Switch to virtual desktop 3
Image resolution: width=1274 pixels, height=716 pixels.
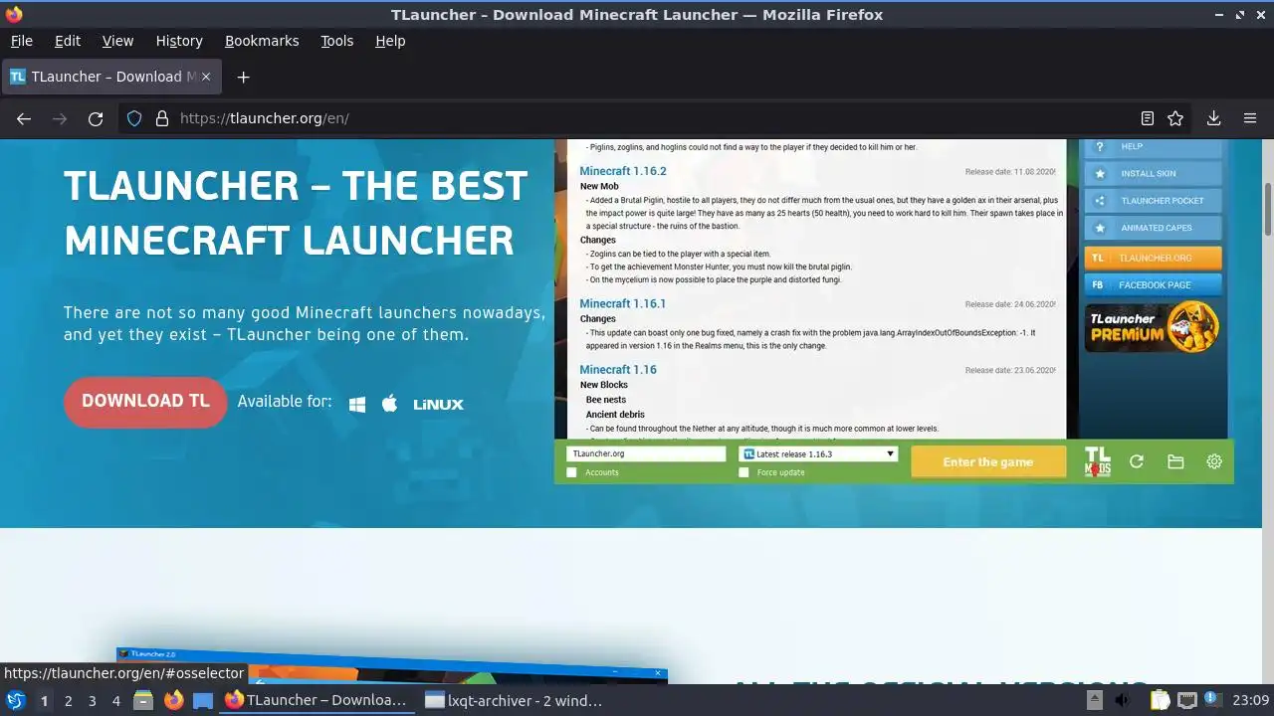tap(92, 701)
